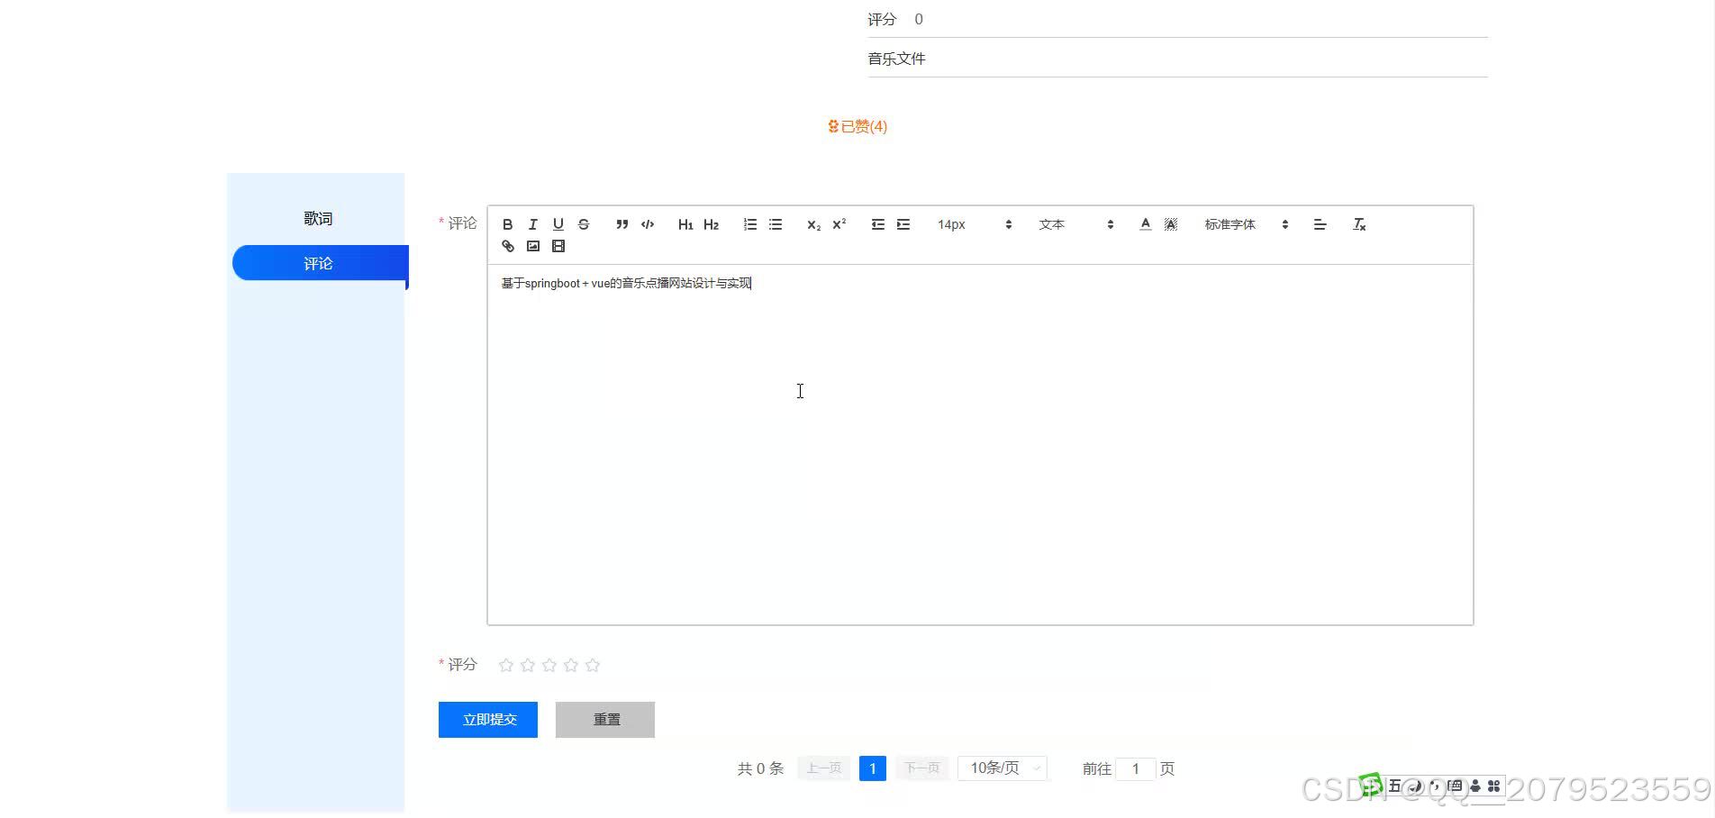The width and height of the screenshot is (1715, 818).
Task: Create an ordered numbered list
Action: (749, 224)
